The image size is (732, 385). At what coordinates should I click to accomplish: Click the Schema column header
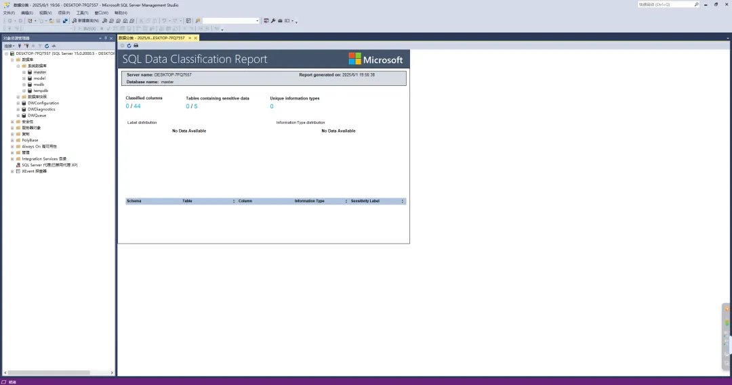pyautogui.click(x=134, y=201)
